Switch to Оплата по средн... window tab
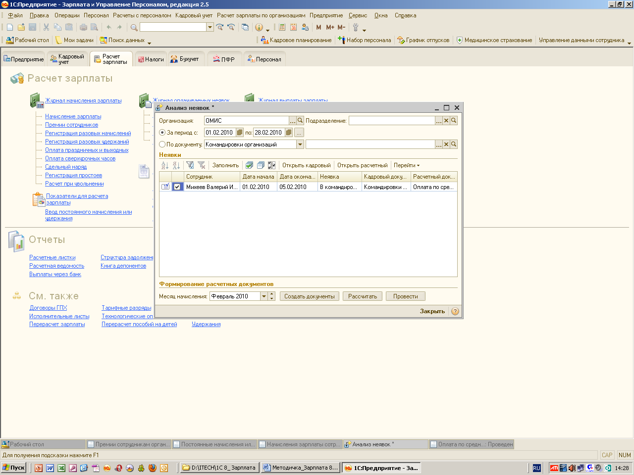 pos(472,444)
